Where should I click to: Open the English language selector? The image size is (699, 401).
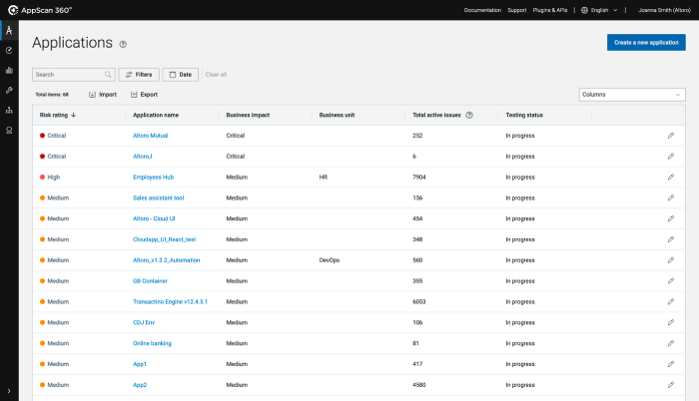point(598,10)
